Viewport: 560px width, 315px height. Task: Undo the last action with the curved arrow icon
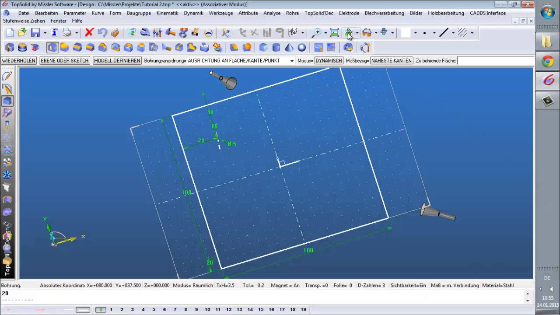tap(102, 32)
